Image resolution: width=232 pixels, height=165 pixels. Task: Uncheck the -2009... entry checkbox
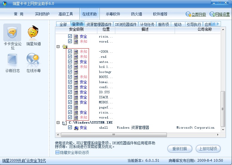pos(70,52)
